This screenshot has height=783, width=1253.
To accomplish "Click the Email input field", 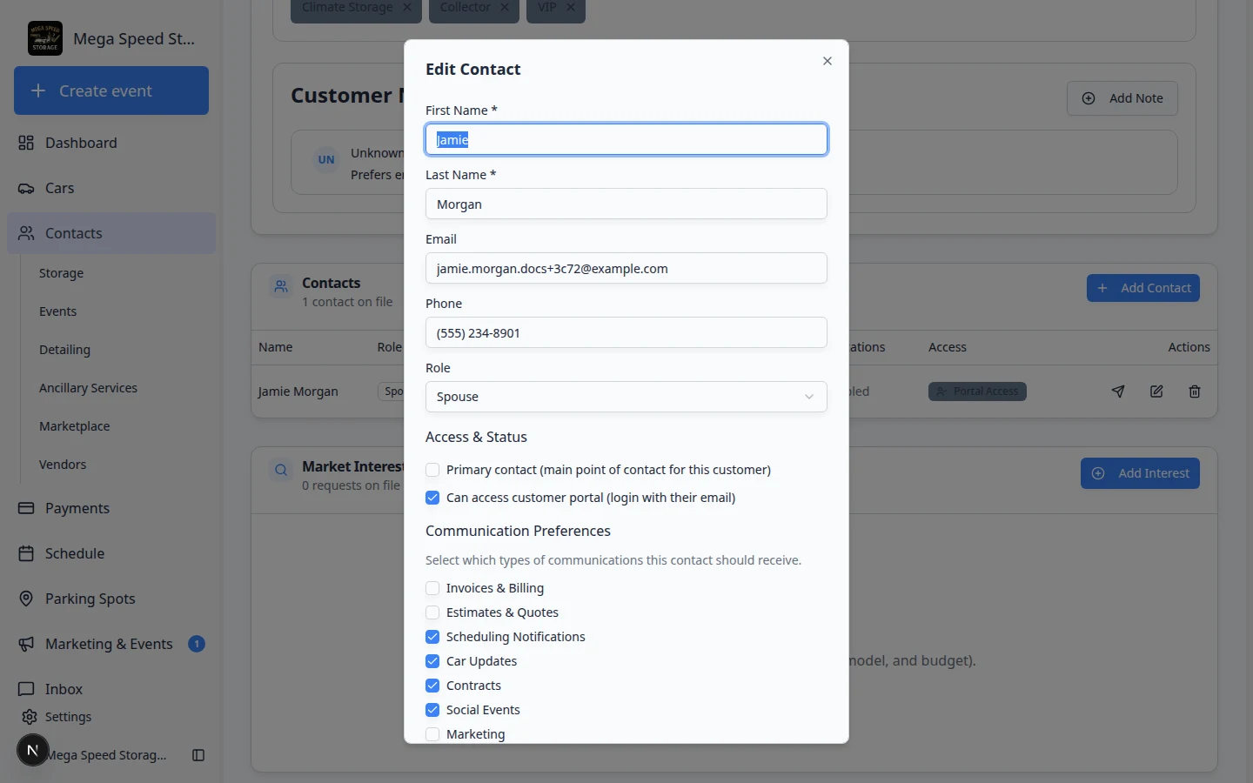I will 626,268.
